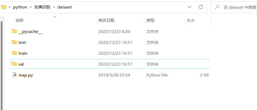Click the train folder icon
Screen dimensions: 257x110
(14, 53)
